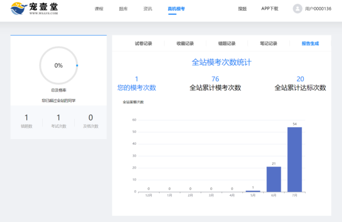The width and height of the screenshot is (342, 222).
Task: Switch to the 试卷记录 tab
Action: pyautogui.click(x=143, y=44)
